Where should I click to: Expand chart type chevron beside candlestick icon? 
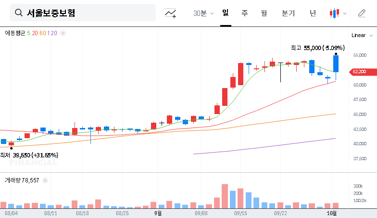click(345, 13)
